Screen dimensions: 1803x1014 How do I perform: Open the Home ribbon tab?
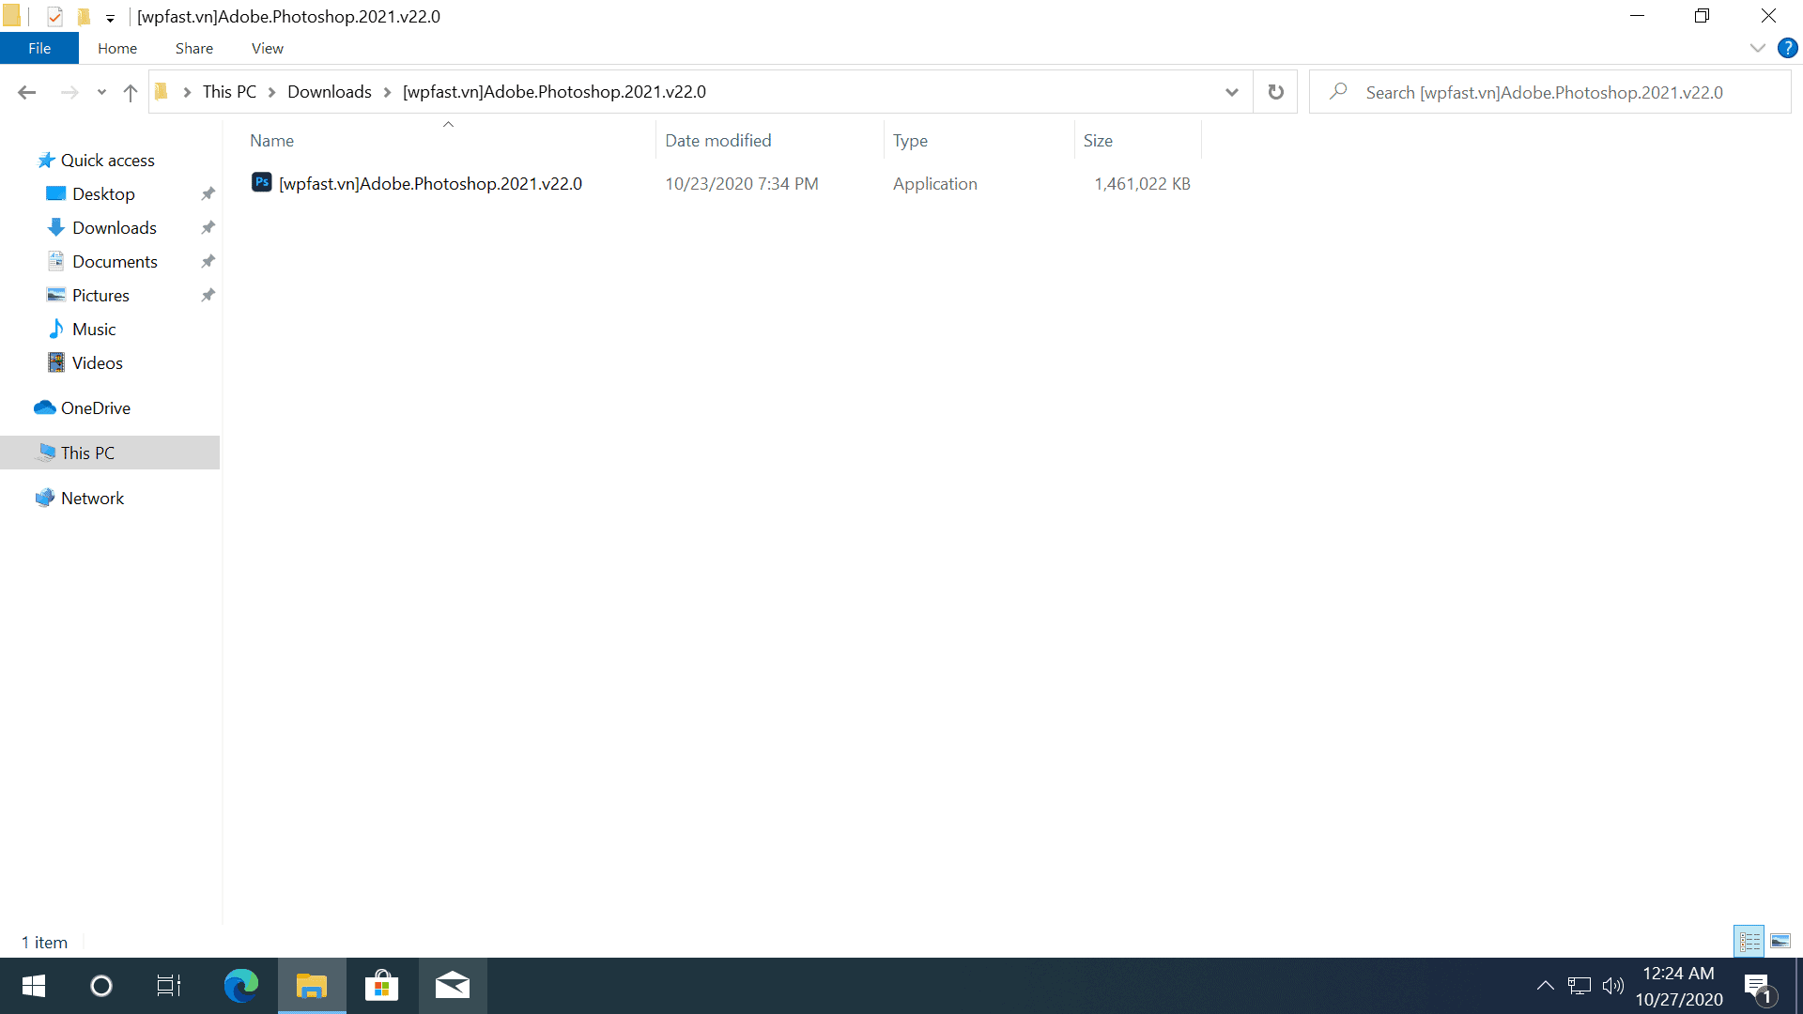pos(117,48)
